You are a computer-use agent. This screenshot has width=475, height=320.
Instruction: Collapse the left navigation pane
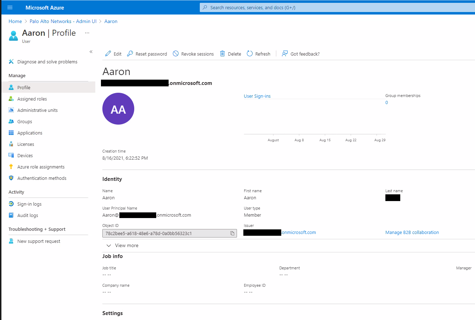91,52
